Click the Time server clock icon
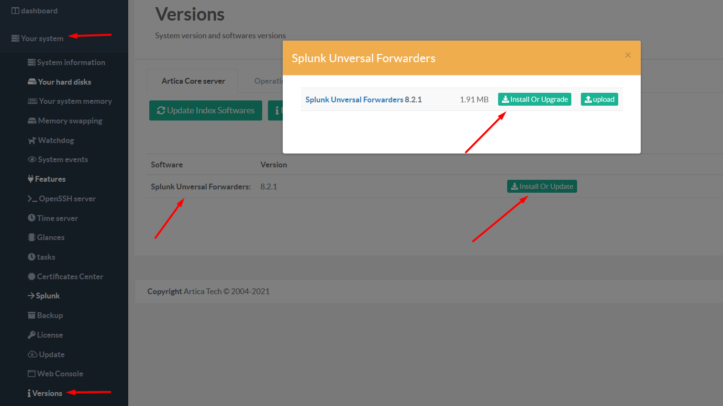Image resolution: width=723 pixels, height=406 pixels. (x=32, y=218)
